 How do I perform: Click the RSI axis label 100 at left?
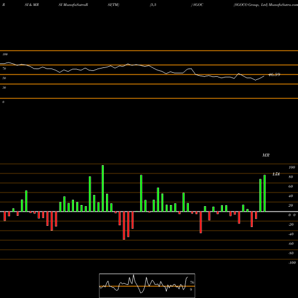[5, 54]
